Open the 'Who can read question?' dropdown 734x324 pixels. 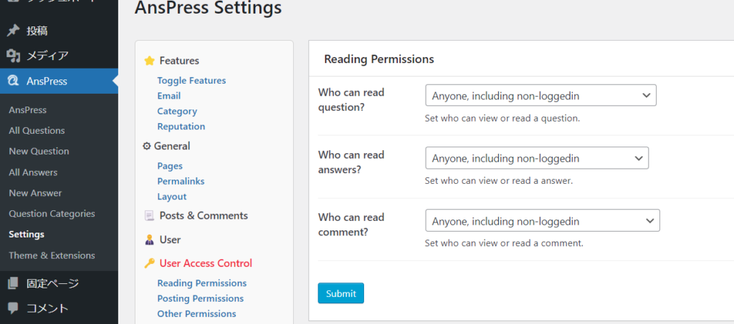pos(540,95)
